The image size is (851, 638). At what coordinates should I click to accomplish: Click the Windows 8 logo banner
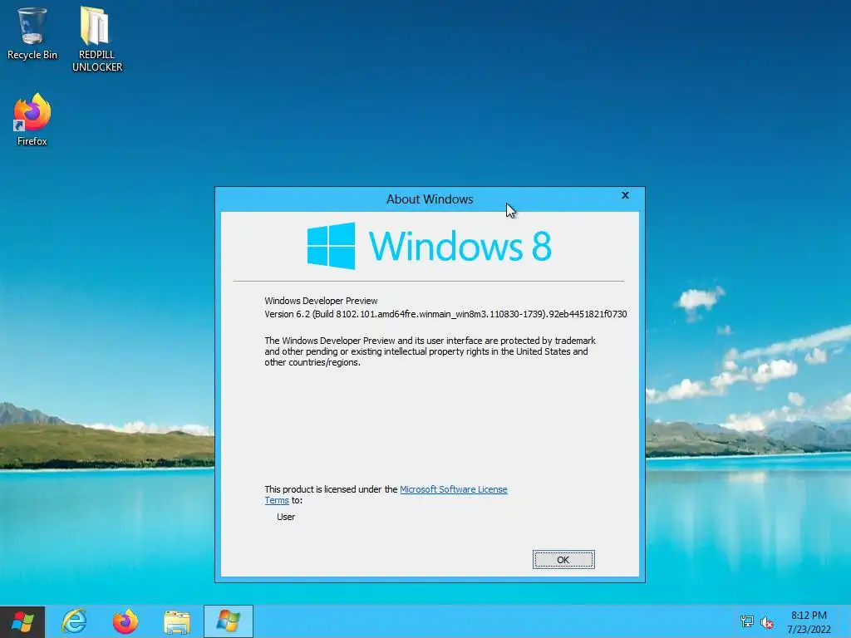click(429, 246)
